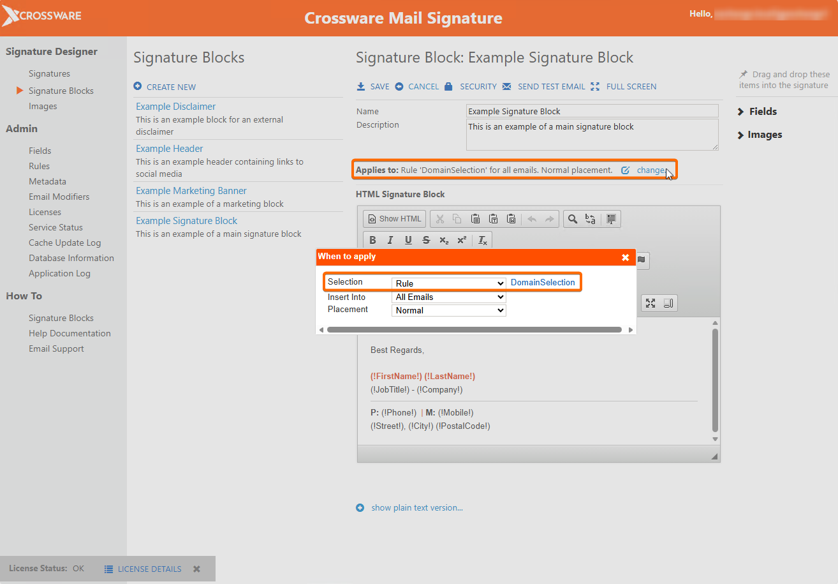This screenshot has height=584, width=838.
Task: Click SEND TEST EMAIL
Action: (x=550, y=87)
